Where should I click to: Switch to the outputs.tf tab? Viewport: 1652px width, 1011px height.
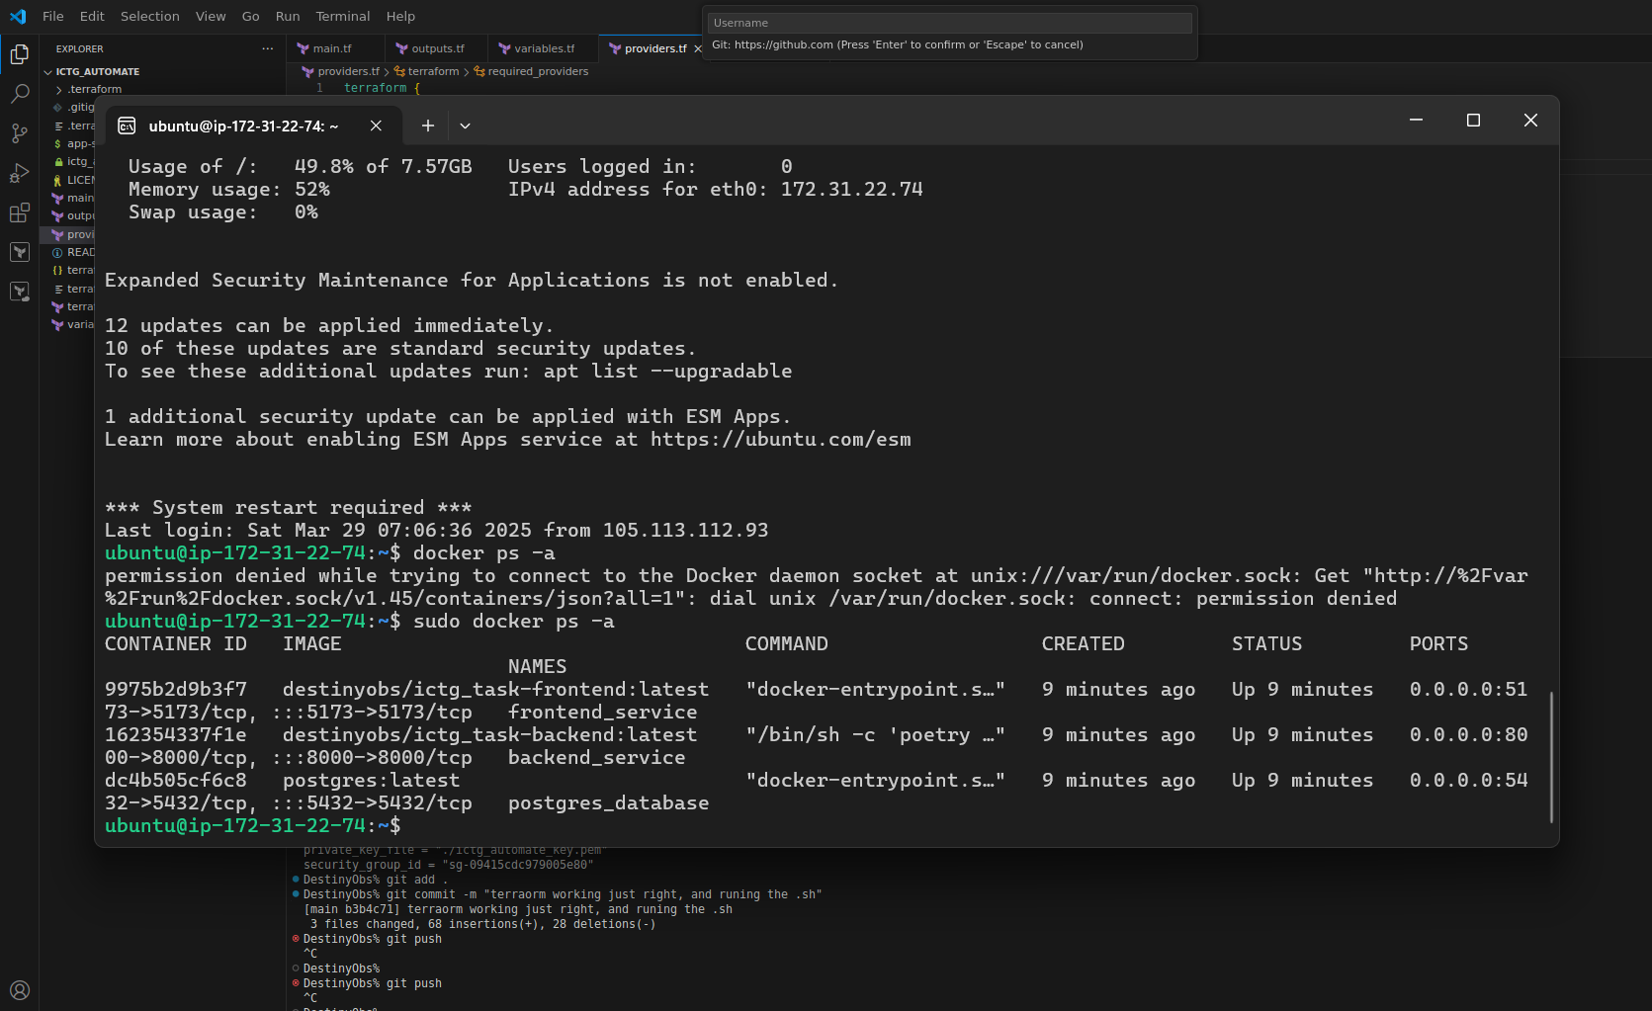tap(437, 48)
